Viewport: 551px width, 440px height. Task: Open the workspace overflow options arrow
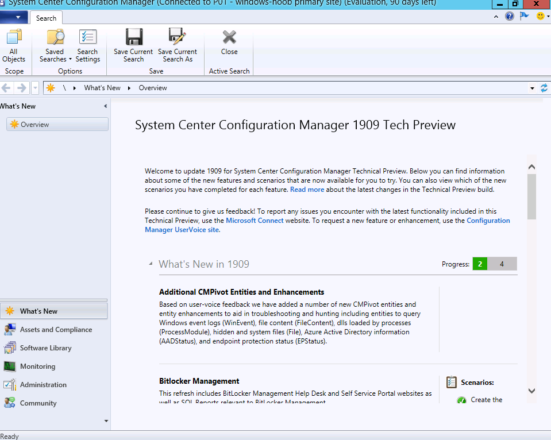click(x=106, y=421)
